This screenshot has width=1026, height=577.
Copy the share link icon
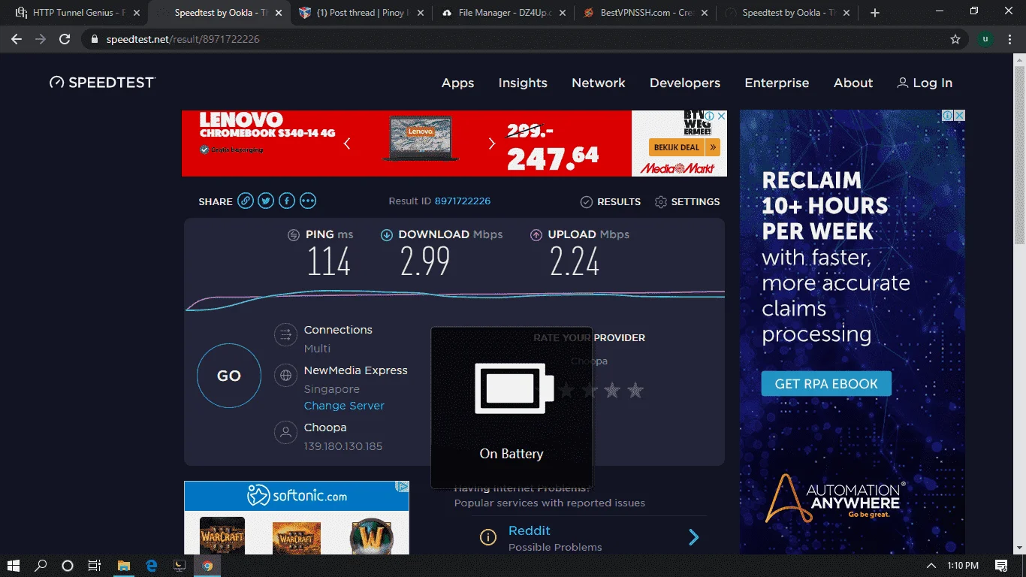click(x=246, y=201)
